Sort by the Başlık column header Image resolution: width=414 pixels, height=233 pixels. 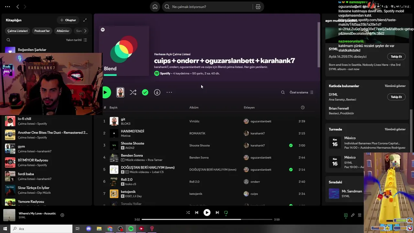click(x=113, y=107)
